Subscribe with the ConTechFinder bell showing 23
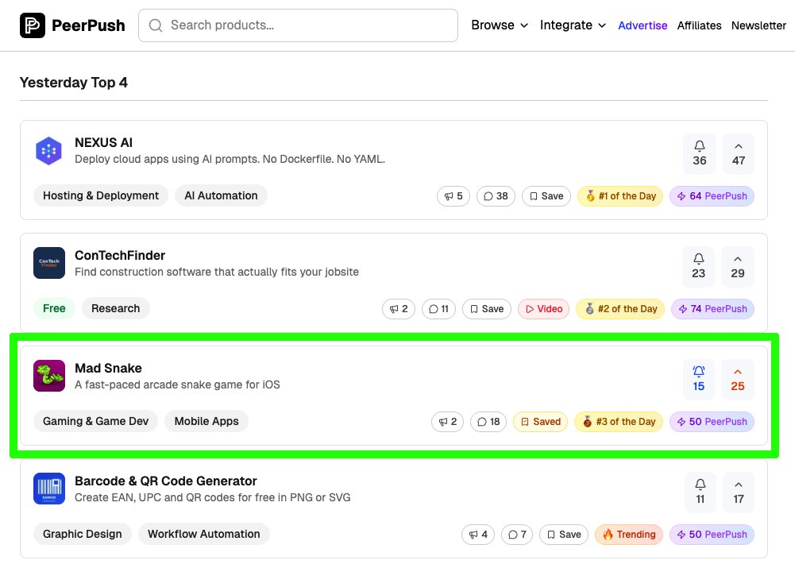 [x=699, y=266]
